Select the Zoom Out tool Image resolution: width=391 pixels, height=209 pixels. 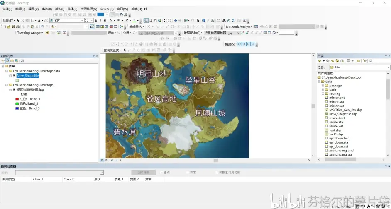click(151, 20)
